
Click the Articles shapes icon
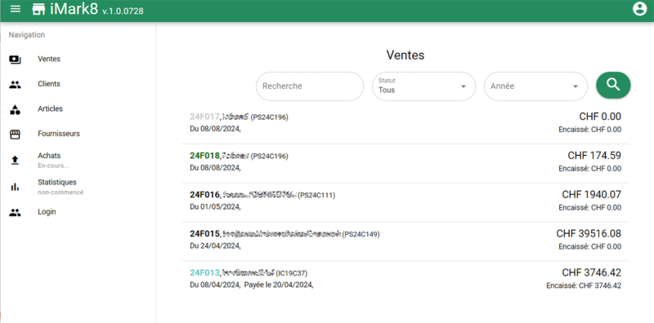point(15,109)
